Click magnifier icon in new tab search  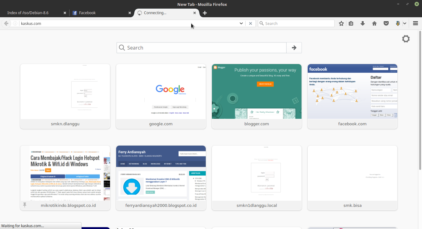click(x=122, y=48)
